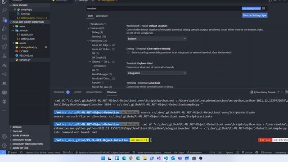Open the remote window indicator in status bar
The width and height of the screenshot is (288, 162).
3,153
